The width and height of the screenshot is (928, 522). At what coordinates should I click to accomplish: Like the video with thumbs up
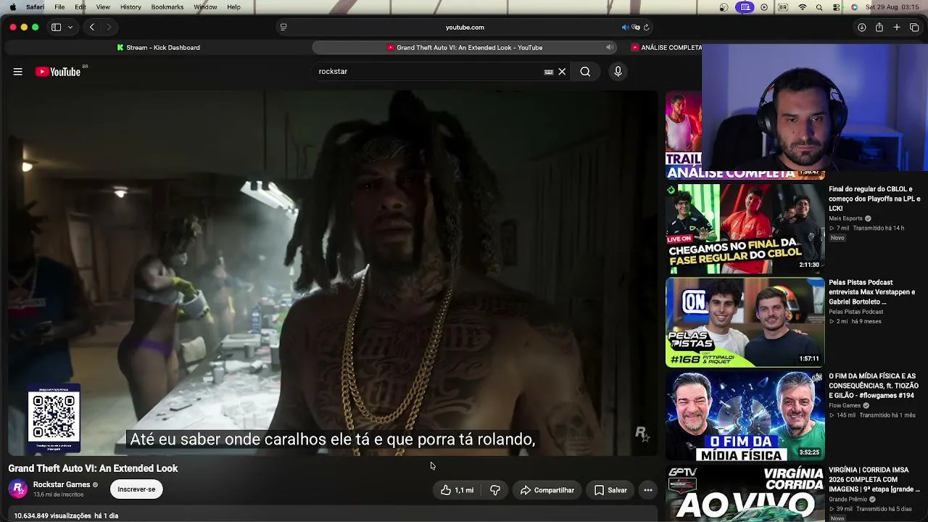457,490
